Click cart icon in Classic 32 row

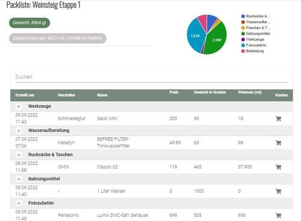coord(278,167)
